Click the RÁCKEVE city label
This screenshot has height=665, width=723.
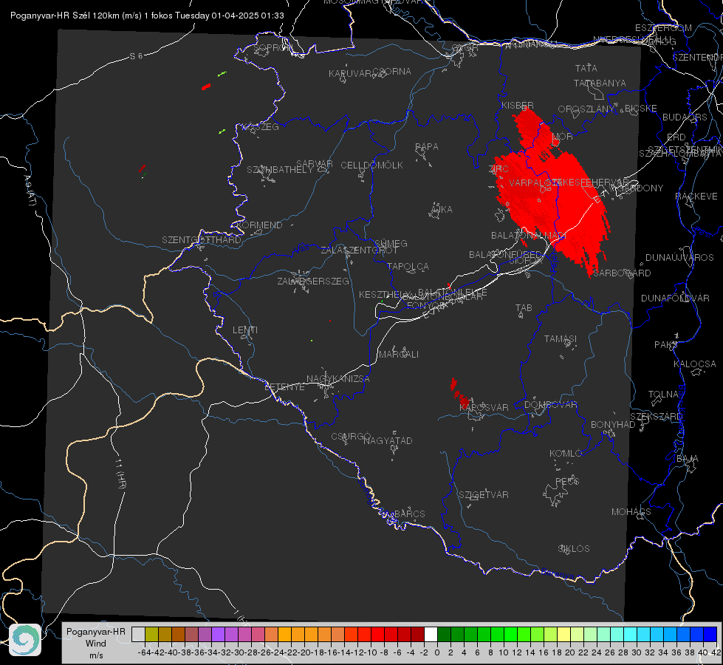coord(696,197)
